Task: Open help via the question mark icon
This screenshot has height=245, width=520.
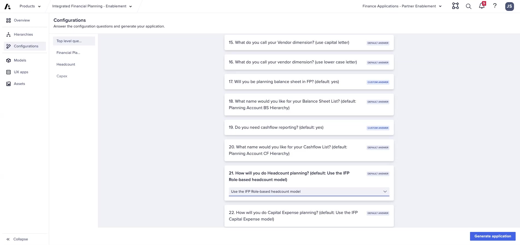Action: coord(495,6)
